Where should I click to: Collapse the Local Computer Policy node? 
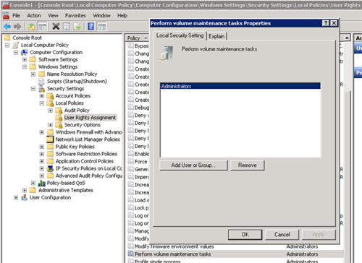point(7,45)
